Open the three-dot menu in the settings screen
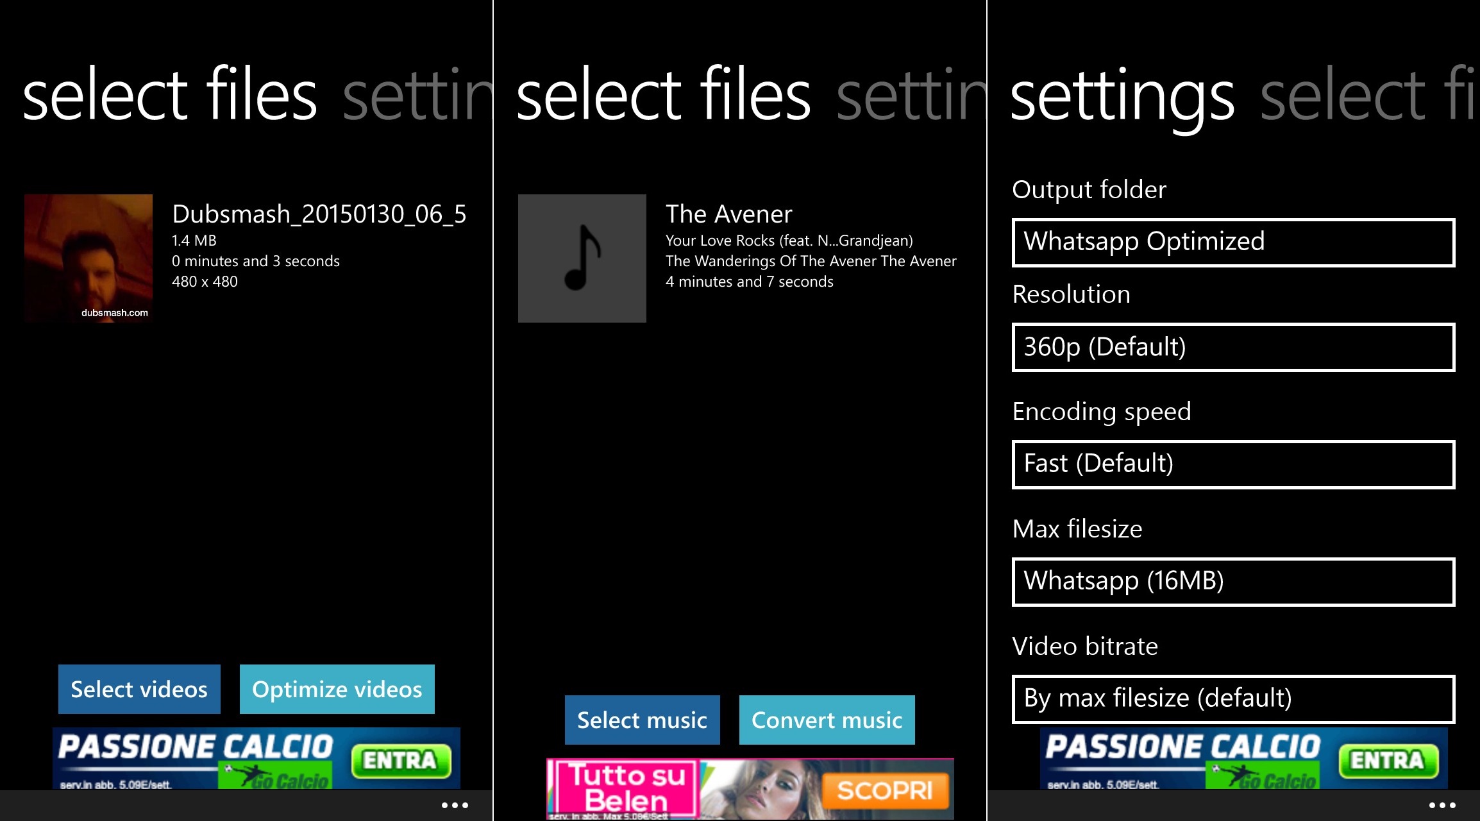The width and height of the screenshot is (1480, 821). coord(1442,805)
